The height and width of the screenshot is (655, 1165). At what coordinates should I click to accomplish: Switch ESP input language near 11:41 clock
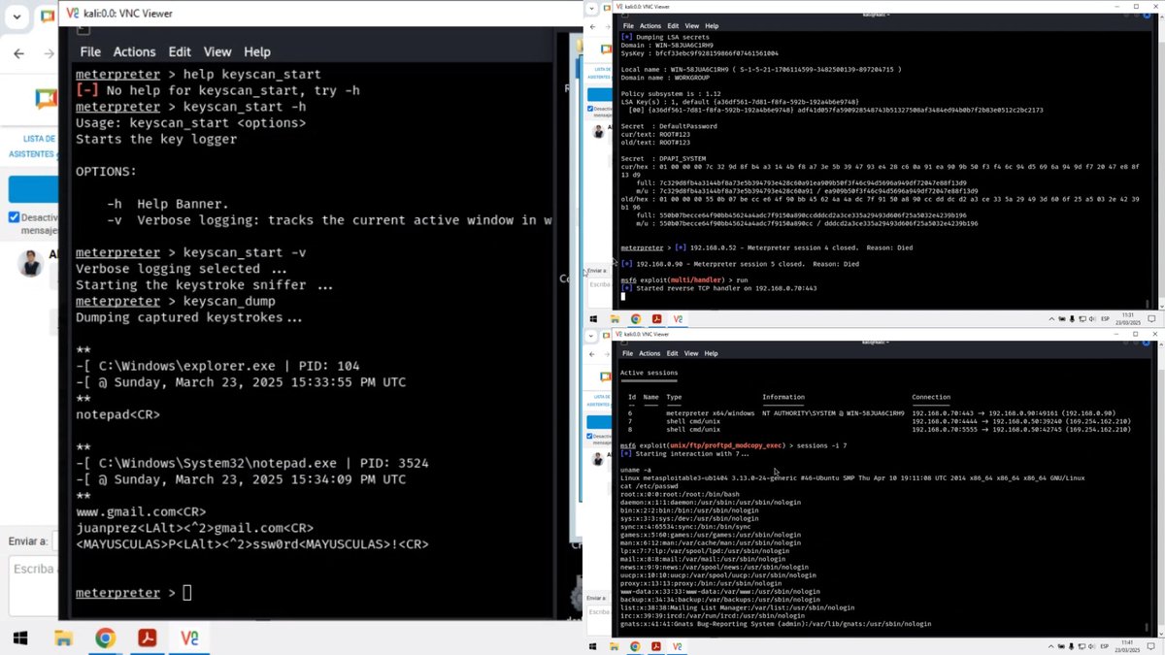point(1105,646)
